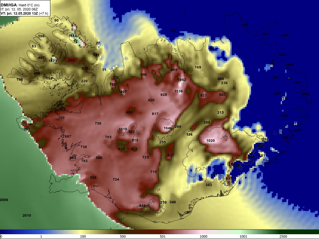The width and height of the screenshot is (319, 239).
Task: Click the map value 1007
Action: click(x=122, y=92)
